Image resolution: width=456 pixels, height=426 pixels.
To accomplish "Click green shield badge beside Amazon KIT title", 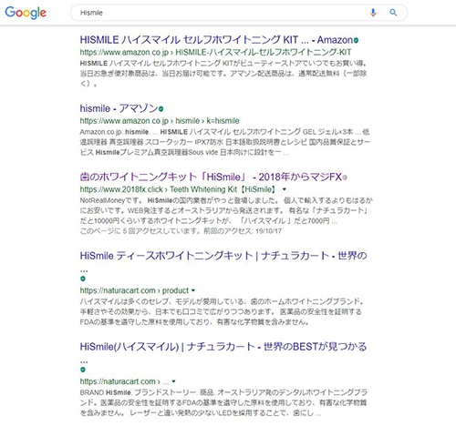I will click(356, 40).
